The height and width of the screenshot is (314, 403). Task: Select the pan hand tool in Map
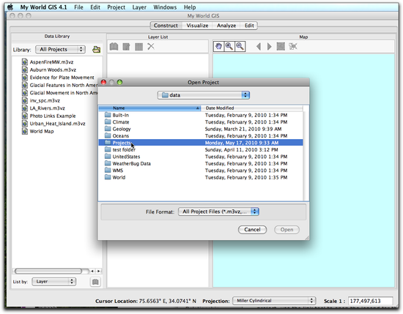pyautogui.click(x=218, y=46)
